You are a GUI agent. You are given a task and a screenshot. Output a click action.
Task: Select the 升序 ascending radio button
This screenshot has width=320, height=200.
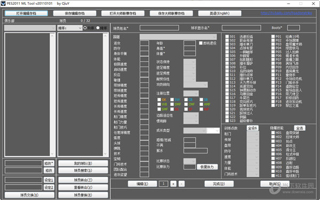[85, 28]
